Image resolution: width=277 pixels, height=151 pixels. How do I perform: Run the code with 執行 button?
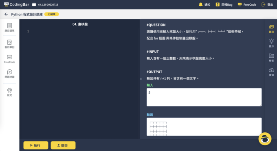(36, 145)
